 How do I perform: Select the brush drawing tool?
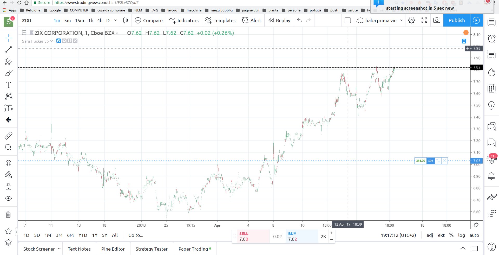point(9,73)
